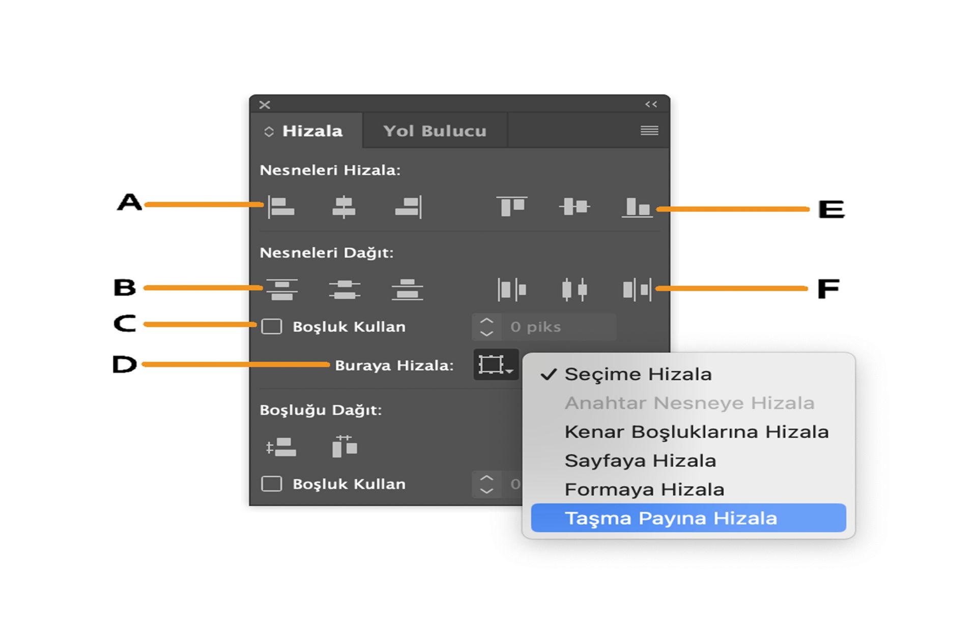Select Sayfaya Hizala from the menu

[x=642, y=461]
